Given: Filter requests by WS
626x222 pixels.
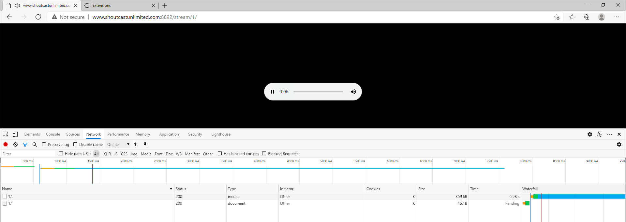Looking at the screenshot, I should (179, 154).
